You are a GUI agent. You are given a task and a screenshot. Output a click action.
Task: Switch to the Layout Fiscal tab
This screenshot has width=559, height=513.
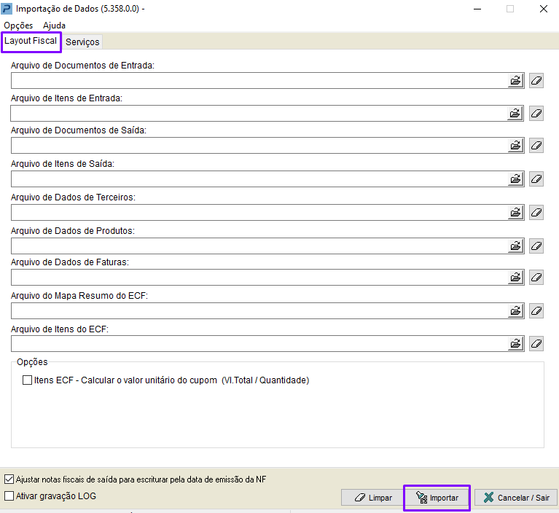(31, 41)
